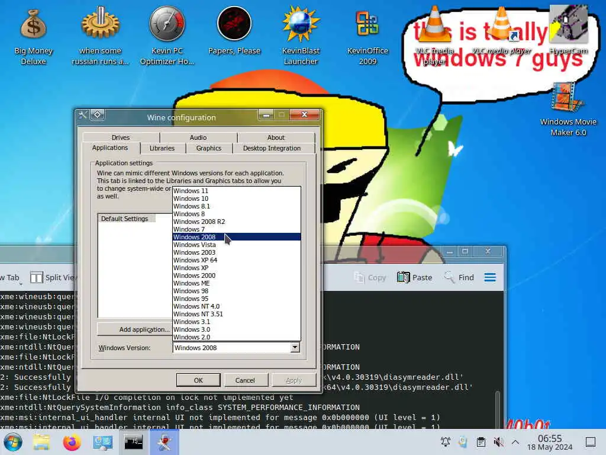Screen dimensions: 606x455
Task: Switch to the Graphics tab
Action: click(209, 148)
